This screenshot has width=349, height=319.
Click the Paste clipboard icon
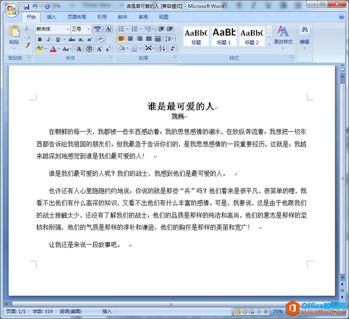pyautogui.click(x=14, y=31)
